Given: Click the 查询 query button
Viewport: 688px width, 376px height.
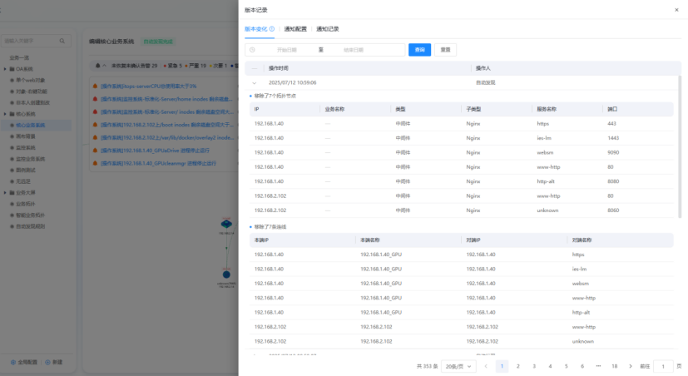Looking at the screenshot, I should [419, 50].
